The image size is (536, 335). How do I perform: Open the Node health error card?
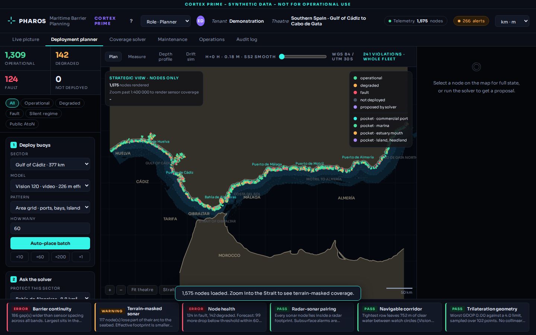[x=224, y=317]
